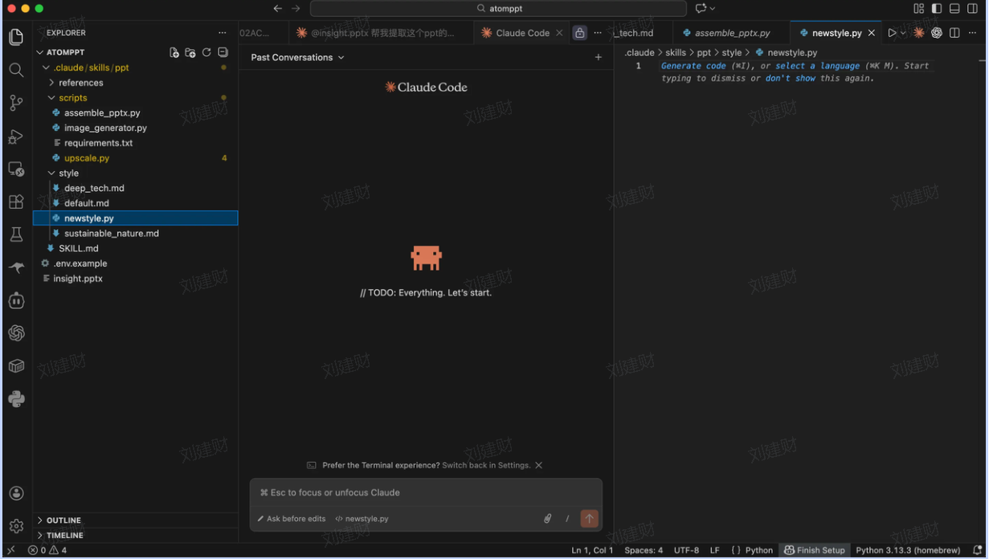
Task: Toggle the bottom panel layout button
Action: click(x=954, y=8)
